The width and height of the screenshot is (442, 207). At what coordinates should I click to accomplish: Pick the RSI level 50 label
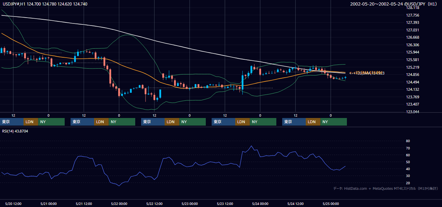tap(408, 162)
